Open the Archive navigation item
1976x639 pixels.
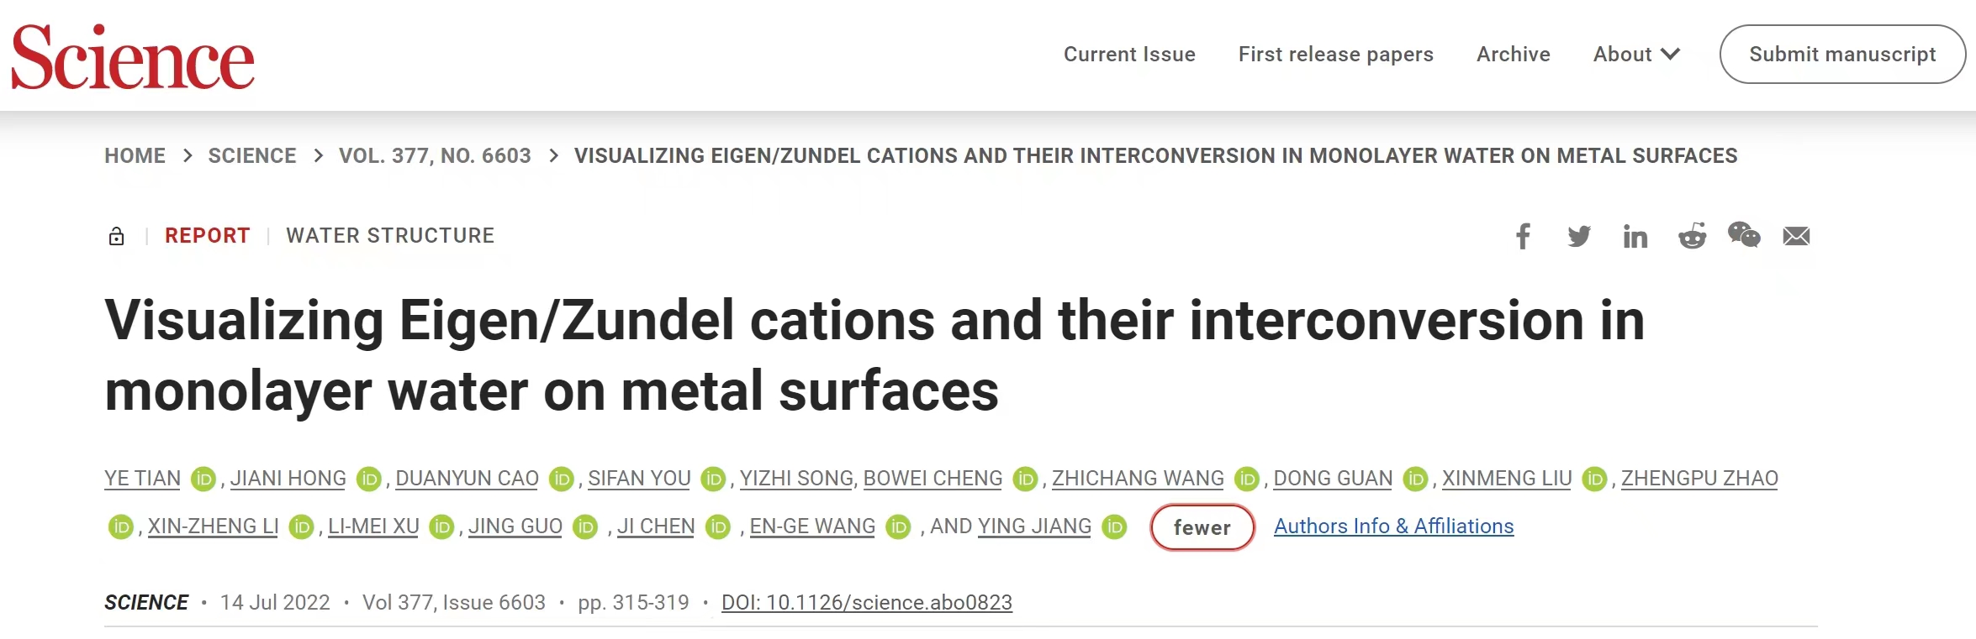click(1514, 55)
